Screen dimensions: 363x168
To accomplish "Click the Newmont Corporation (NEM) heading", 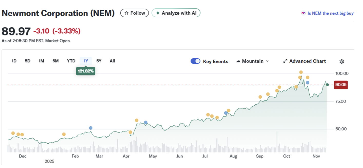I will [x=58, y=13].
